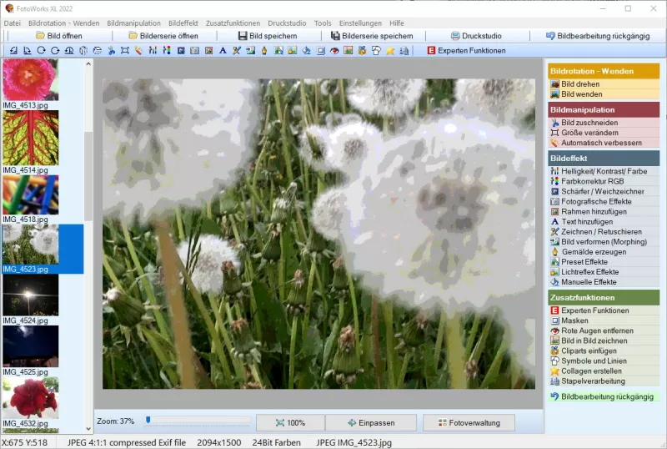The image size is (667, 449).
Task: Select thumbnail IMG_4532.jpg red flower
Action: click(30, 396)
